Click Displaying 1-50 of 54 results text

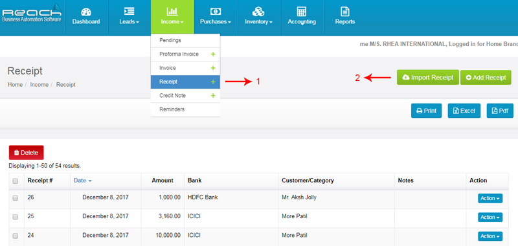click(45, 166)
